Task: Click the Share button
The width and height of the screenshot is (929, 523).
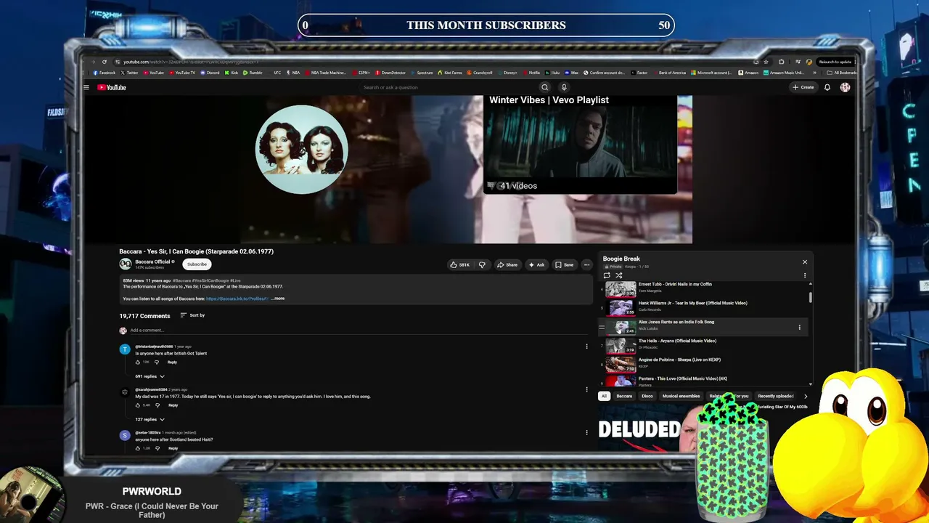Action: (x=507, y=264)
